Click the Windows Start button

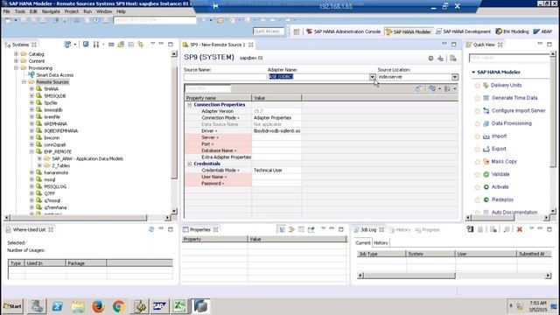[x=12, y=306]
